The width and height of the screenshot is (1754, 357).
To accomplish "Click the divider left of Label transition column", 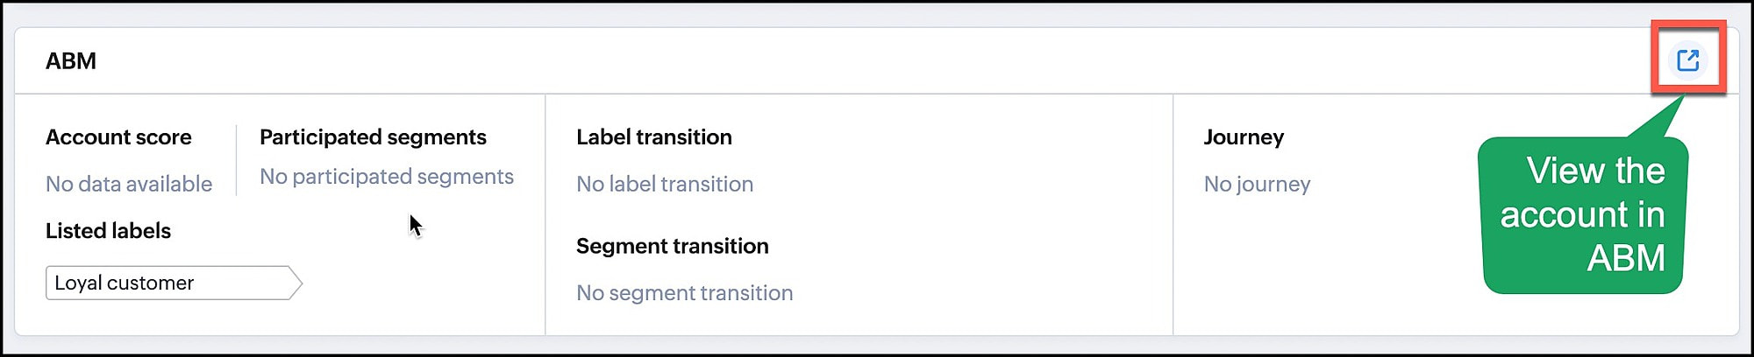I will pos(545,214).
